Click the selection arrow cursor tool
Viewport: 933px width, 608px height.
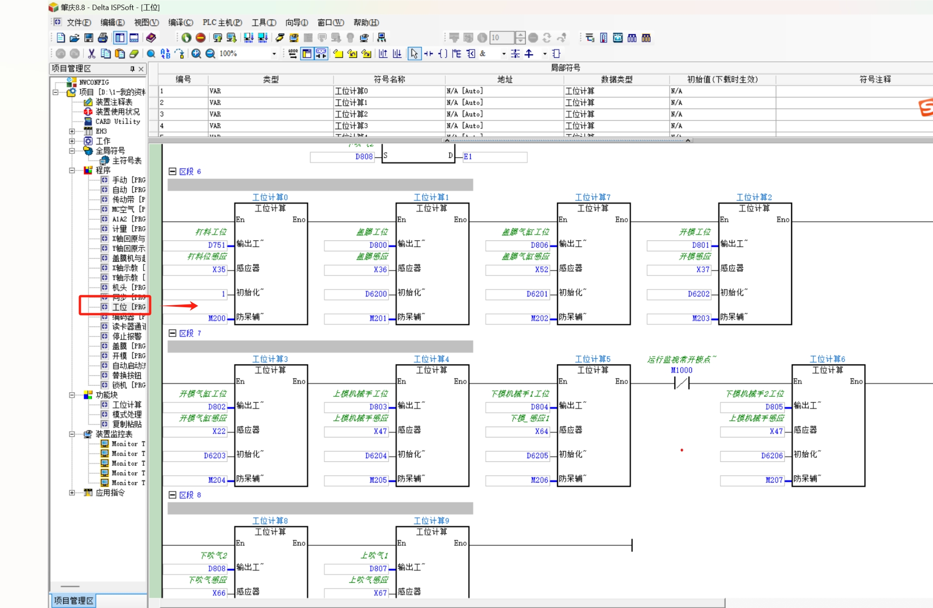click(x=414, y=54)
